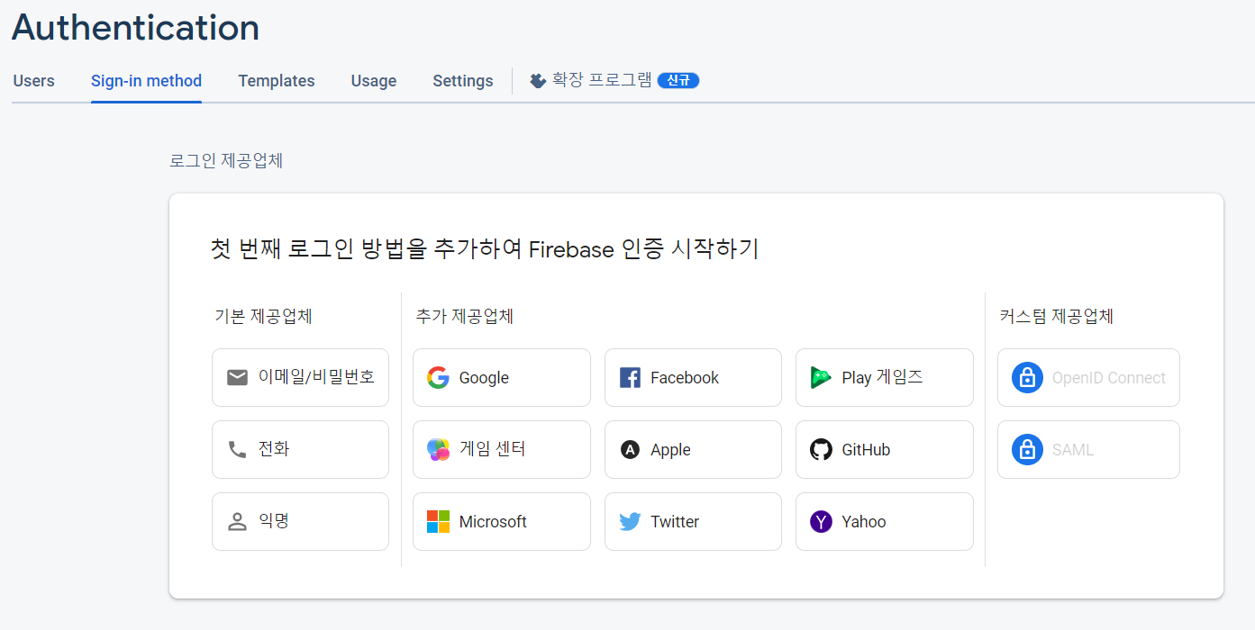Go to the Settings tab

tap(463, 81)
